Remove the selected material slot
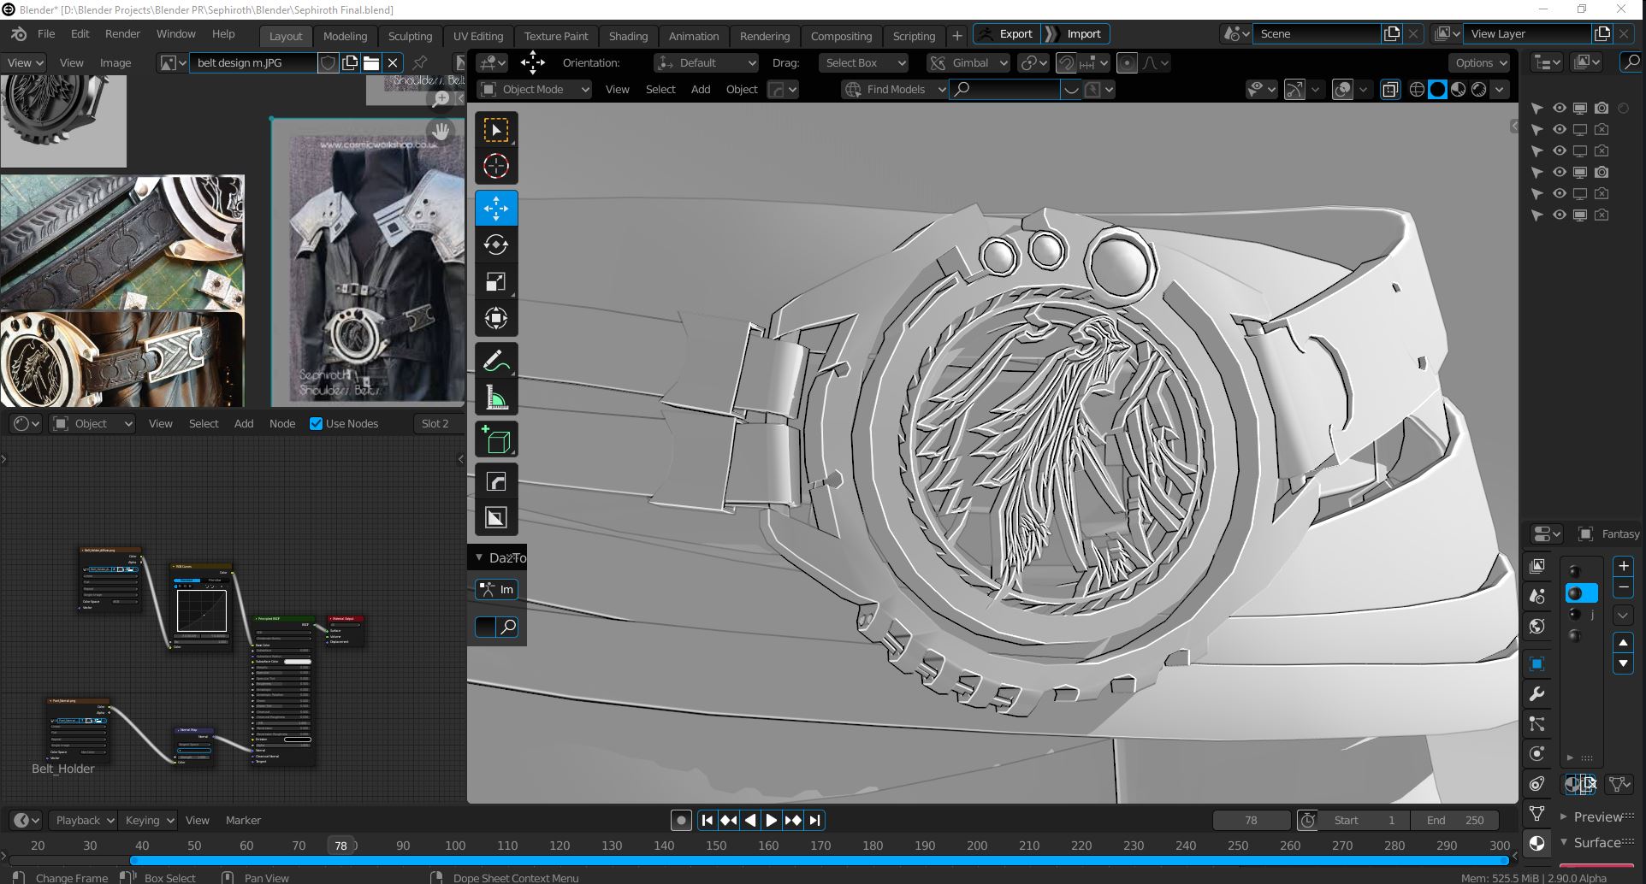 1623,586
